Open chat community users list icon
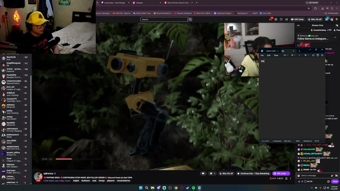The width and height of the screenshot is (340, 191). point(337,25)
